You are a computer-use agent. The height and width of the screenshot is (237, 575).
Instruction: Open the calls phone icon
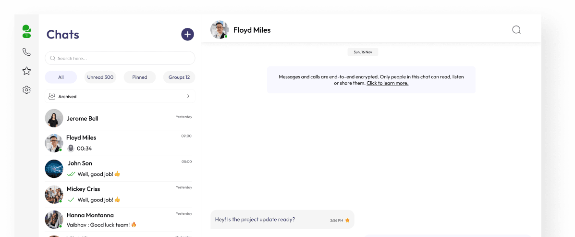pyautogui.click(x=26, y=52)
